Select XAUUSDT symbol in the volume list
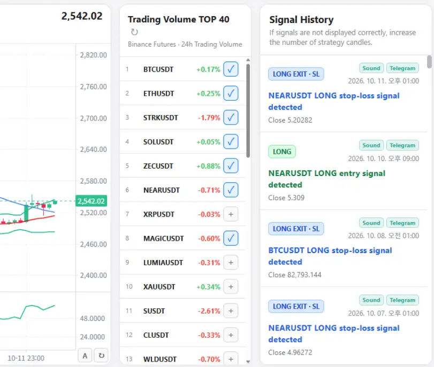Screen dimensions: 434x367 pyautogui.click(x=159, y=287)
